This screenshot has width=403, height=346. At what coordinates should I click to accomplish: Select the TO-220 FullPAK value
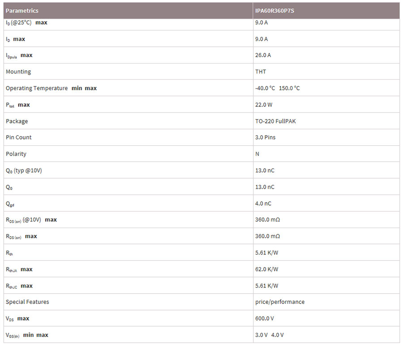tap(275, 121)
